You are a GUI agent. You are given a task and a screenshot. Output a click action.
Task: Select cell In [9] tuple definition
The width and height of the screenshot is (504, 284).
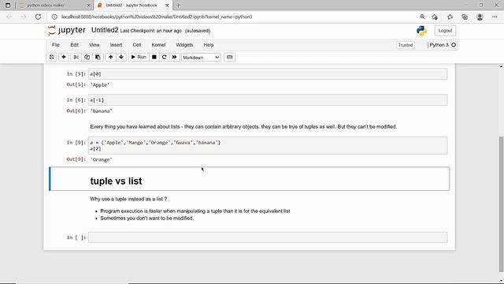pyautogui.click(x=268, y=145)
